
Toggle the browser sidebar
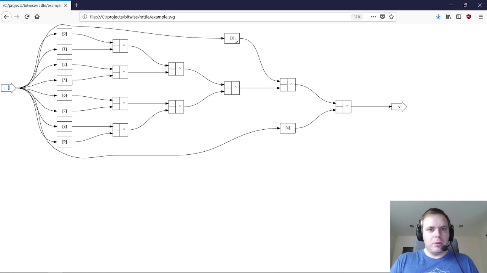(458, 17)
